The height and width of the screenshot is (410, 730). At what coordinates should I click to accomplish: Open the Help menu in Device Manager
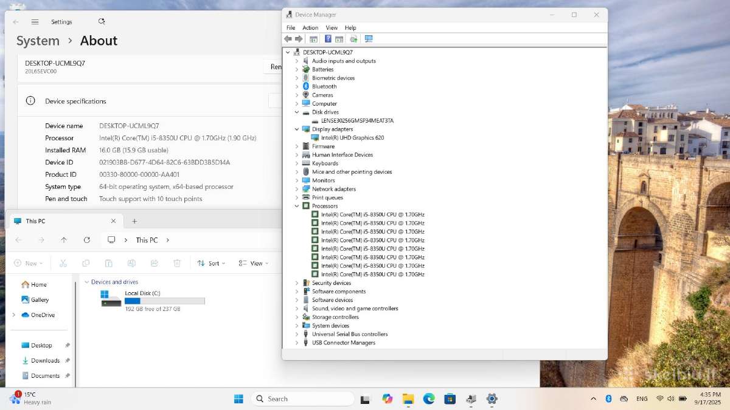pos(350,28)
